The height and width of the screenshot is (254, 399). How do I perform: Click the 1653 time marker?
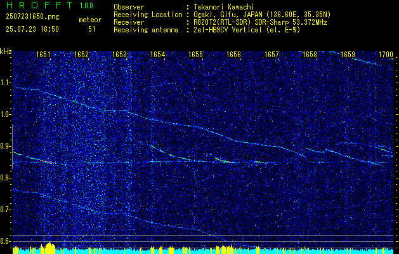[119, 54]
